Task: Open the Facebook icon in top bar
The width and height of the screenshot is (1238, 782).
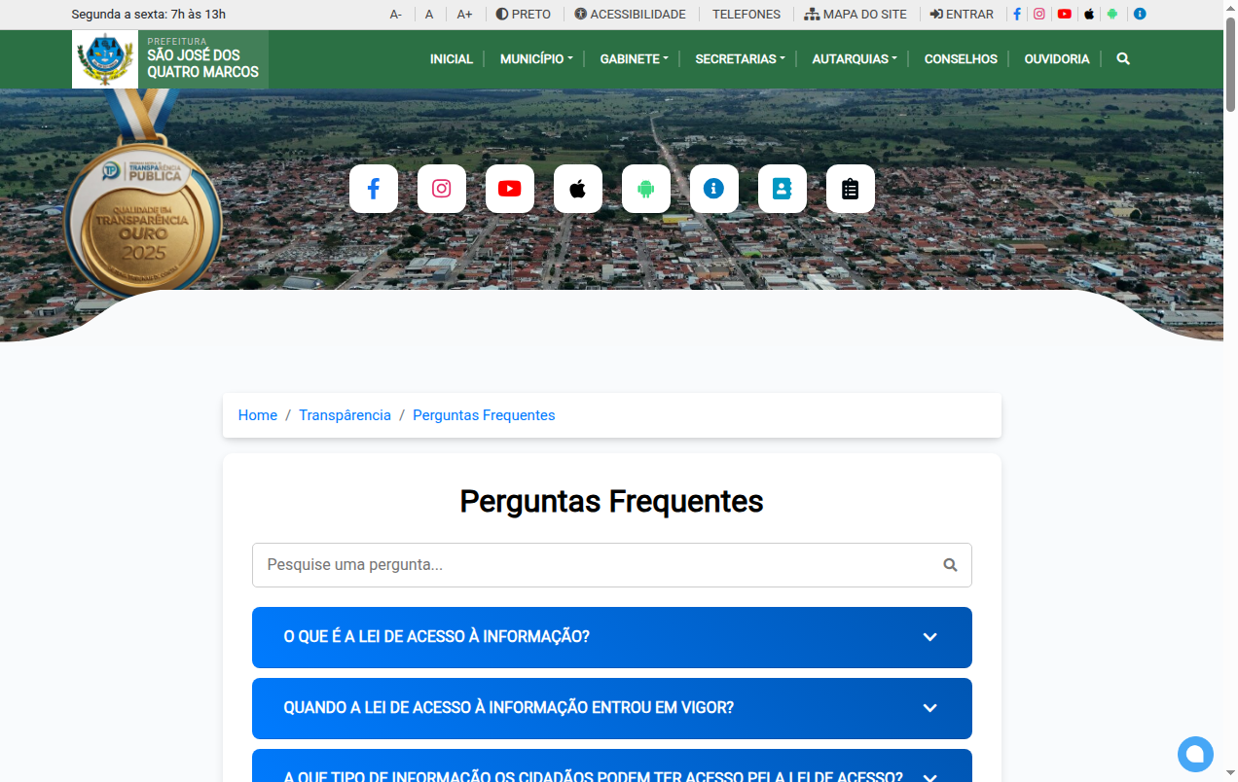Action: pyautogui.click(x=1017, y=15)
